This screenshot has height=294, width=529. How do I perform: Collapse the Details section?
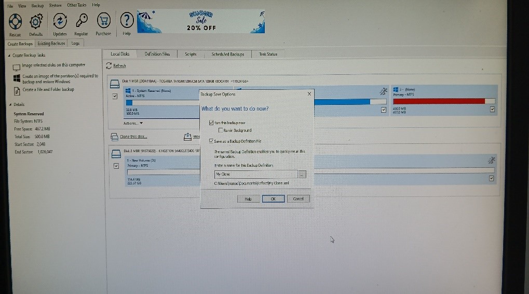pos(10,104)
